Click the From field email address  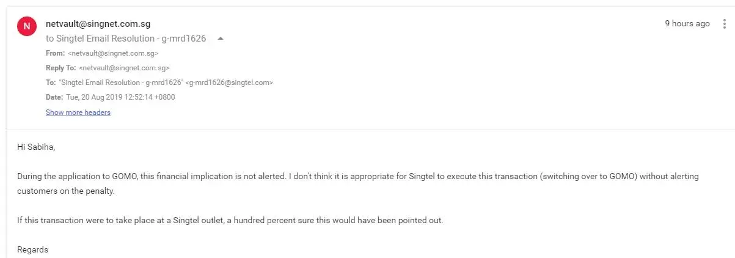[113, 53]
